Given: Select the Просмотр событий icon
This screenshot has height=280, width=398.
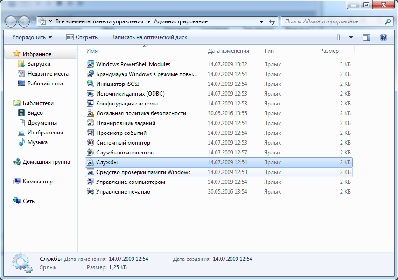Looking at the screenshot, I should click(91, 133).
